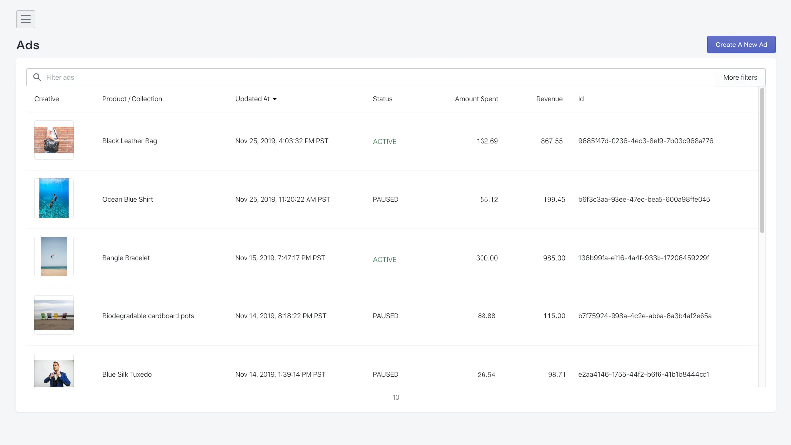Select Biodegradable cardboard pots name
This screenshot has width=791, height=445.
pyautogui.click(x=148, y=316)
